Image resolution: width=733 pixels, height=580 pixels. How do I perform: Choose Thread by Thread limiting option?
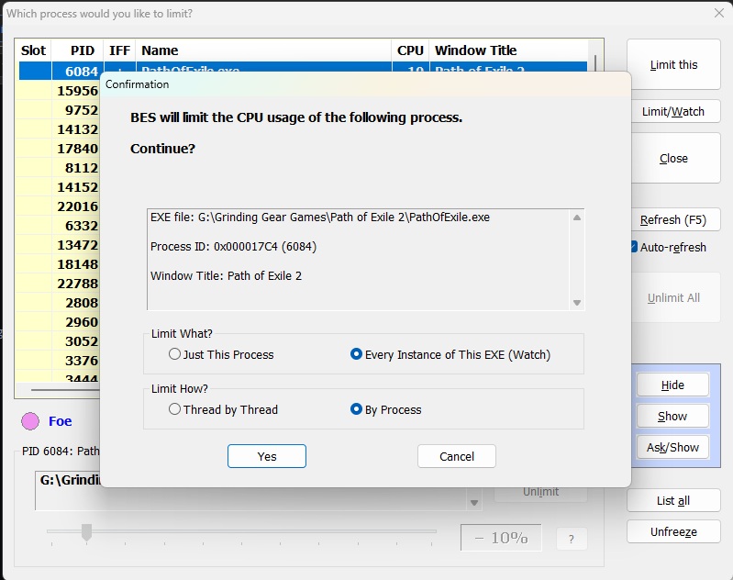(x=223, y=409)
